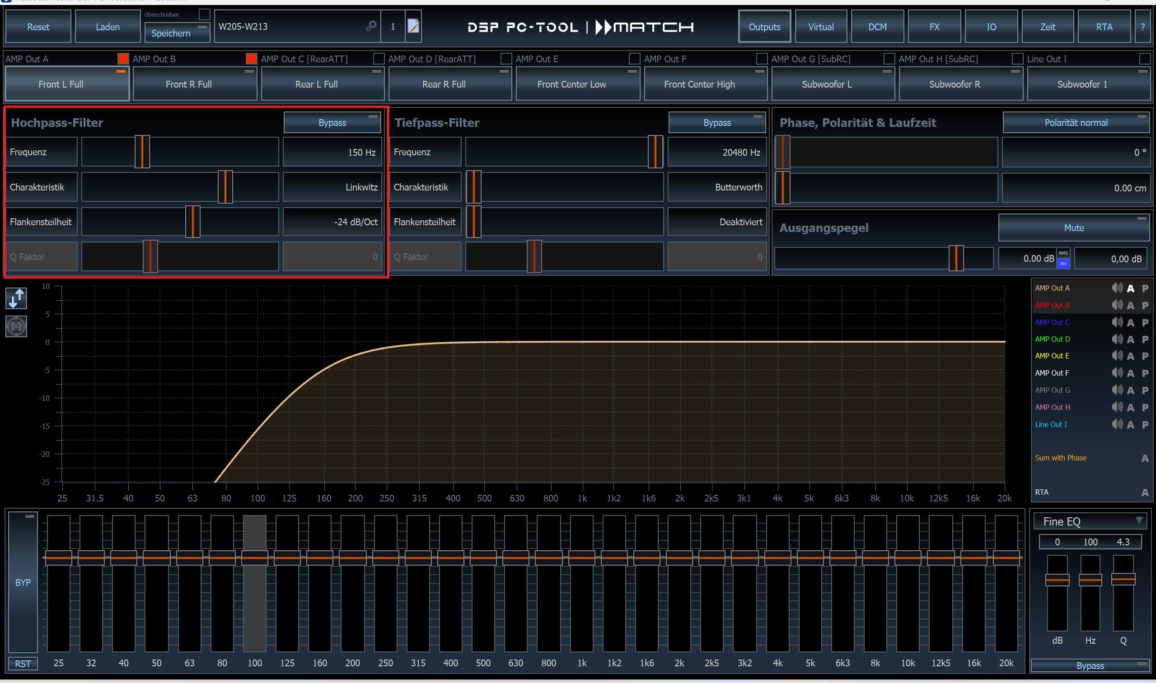Click the Speichern button
The height and width of the screenshot is (683, 1156).
pos(177,33)
